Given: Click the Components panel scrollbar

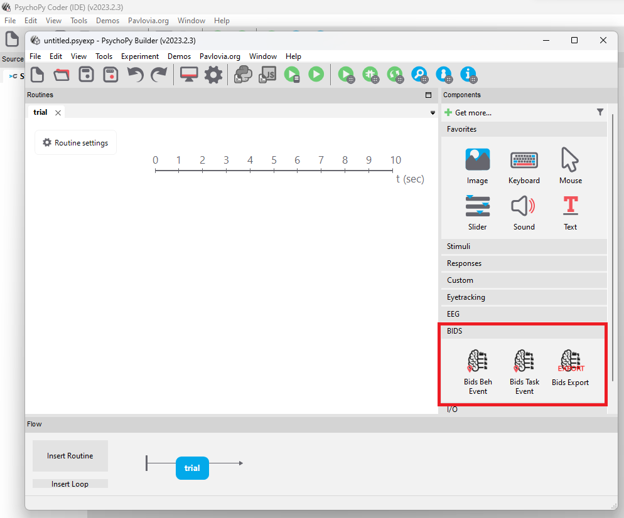Looking at the screenshot, I should click(x=613, y=246).
